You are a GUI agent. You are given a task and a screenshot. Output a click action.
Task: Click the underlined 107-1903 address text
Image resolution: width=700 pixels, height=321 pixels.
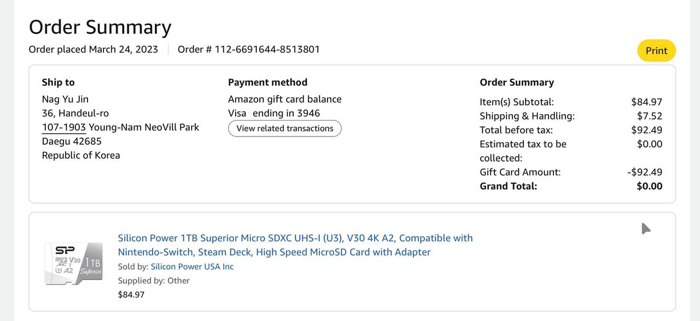tap(64, 127)
